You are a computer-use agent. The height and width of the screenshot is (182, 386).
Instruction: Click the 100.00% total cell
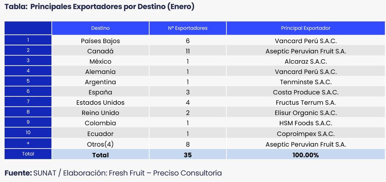(x=305, y=155)
